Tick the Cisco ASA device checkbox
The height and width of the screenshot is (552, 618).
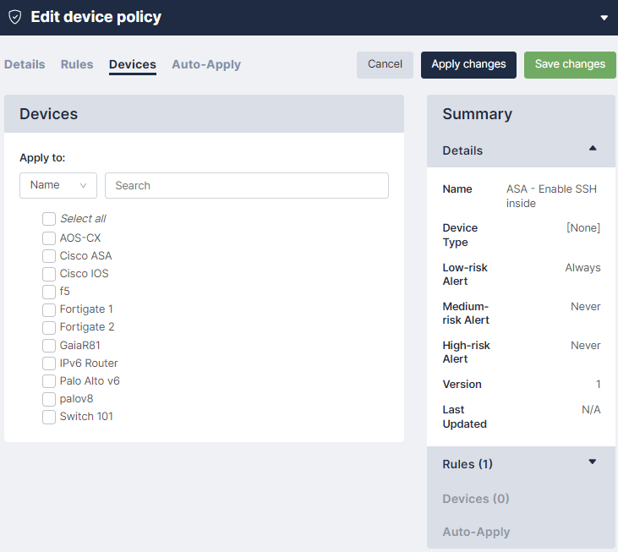point(49,256)
